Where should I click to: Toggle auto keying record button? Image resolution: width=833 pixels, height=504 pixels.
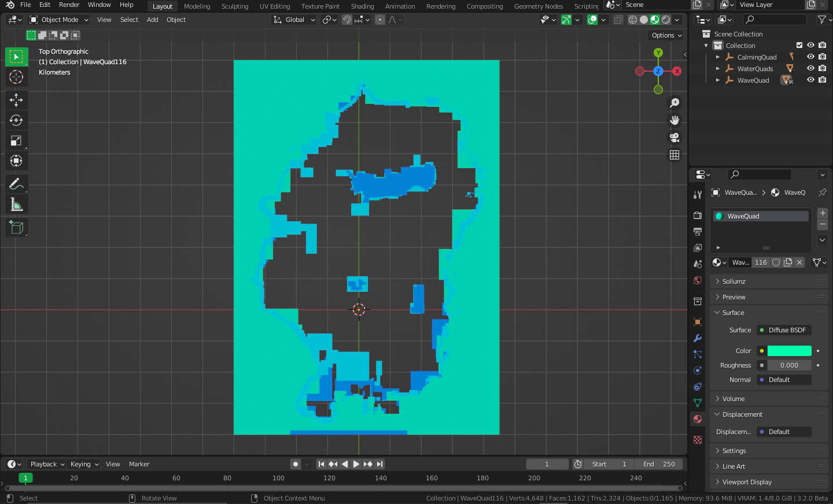pos(296,464)
